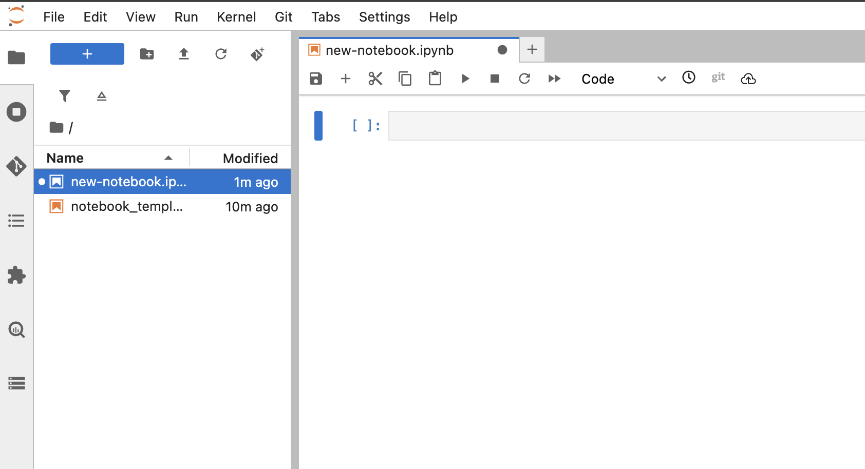Image resolution: width=865 pixels, height=469 pixels.
Task: Interrupt the kernel with stop button
Action: 495,79
